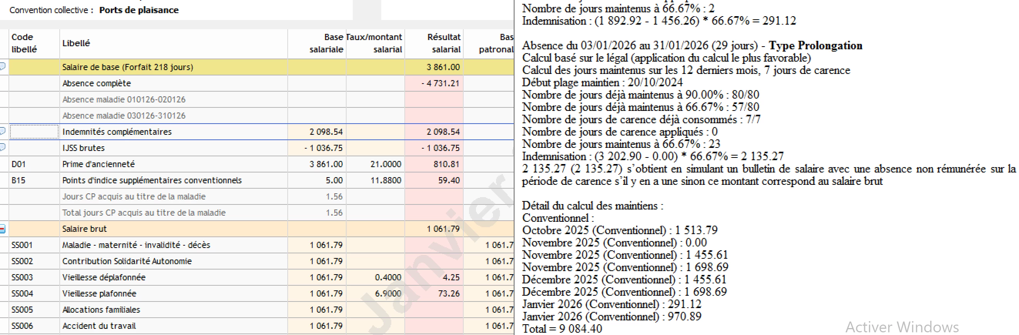Click Vieillesse déplafonnée result 4.25
Viewport: 1019px width, 335px height.
(451, 278)
